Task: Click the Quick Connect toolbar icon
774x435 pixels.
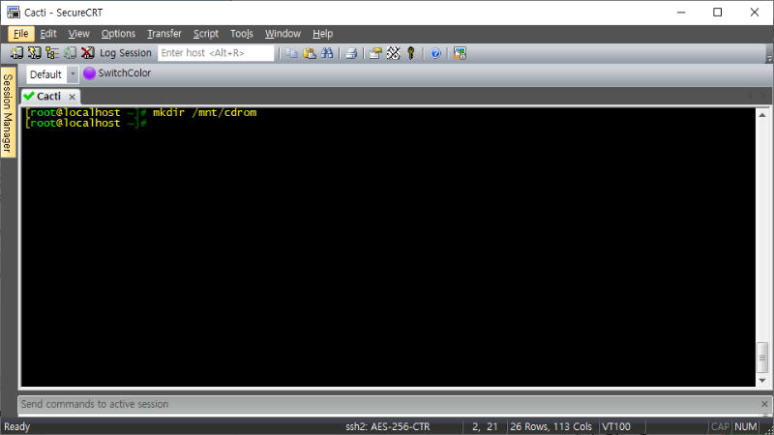Action: (34, 53)
